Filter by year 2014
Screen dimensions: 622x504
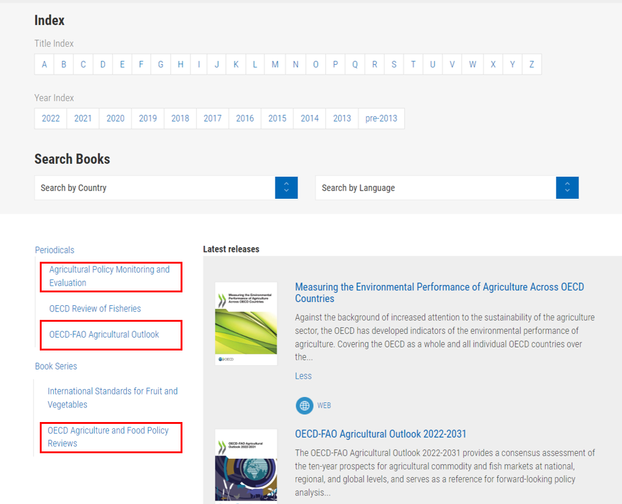click(310, 119)
